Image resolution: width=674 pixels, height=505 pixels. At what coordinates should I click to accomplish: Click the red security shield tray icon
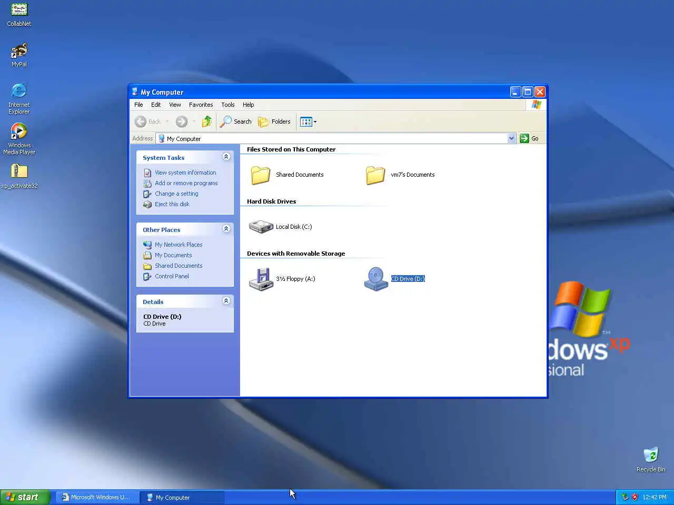[635, 497]
